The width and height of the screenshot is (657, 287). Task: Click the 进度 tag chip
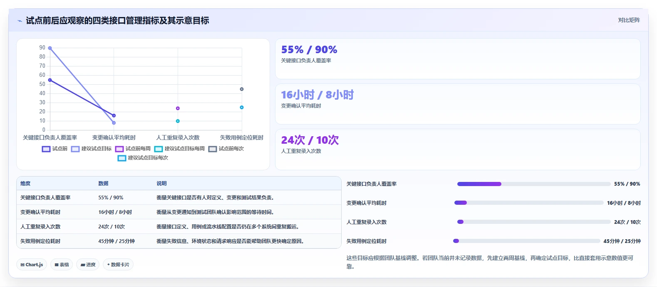tap(88, 265)
